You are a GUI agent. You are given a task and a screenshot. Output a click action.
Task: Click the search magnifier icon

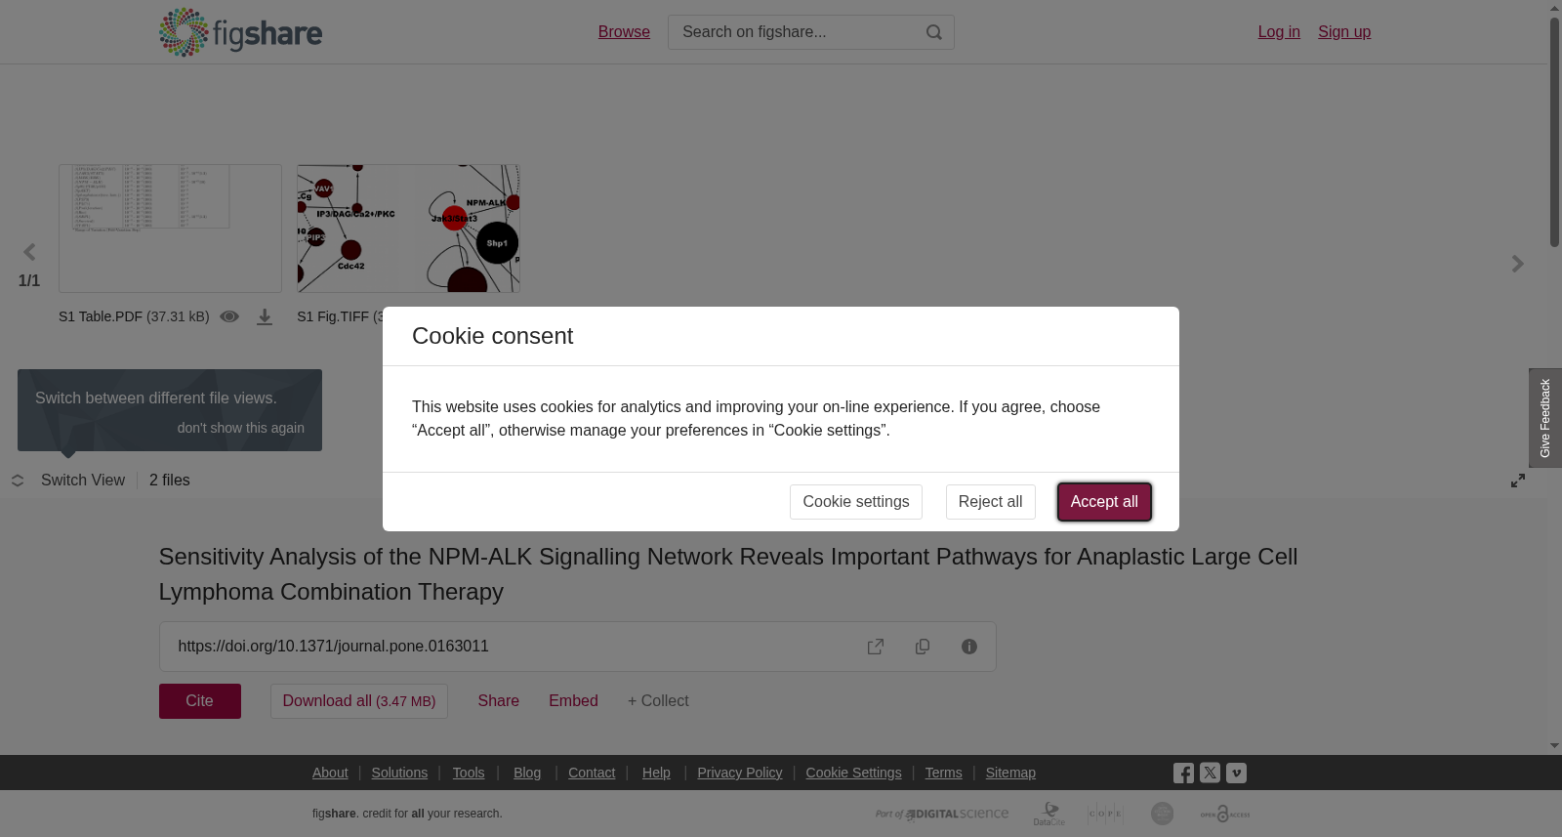[x=934, y=32]
